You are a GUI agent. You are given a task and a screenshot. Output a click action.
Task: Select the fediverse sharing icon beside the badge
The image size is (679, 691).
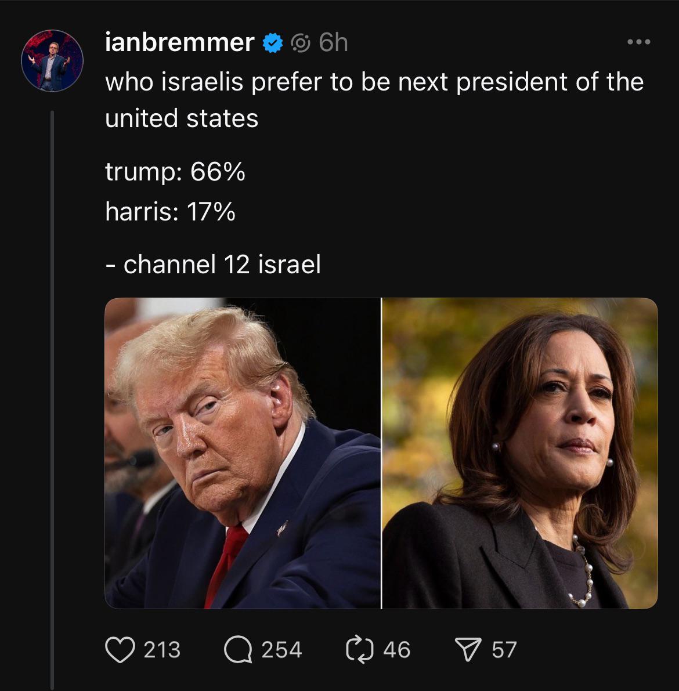[300, 42]
